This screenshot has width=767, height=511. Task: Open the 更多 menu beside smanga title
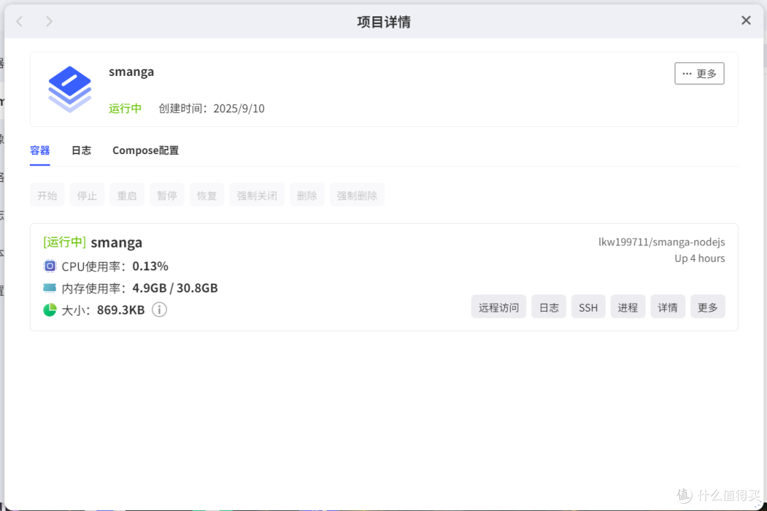point(699,73)
